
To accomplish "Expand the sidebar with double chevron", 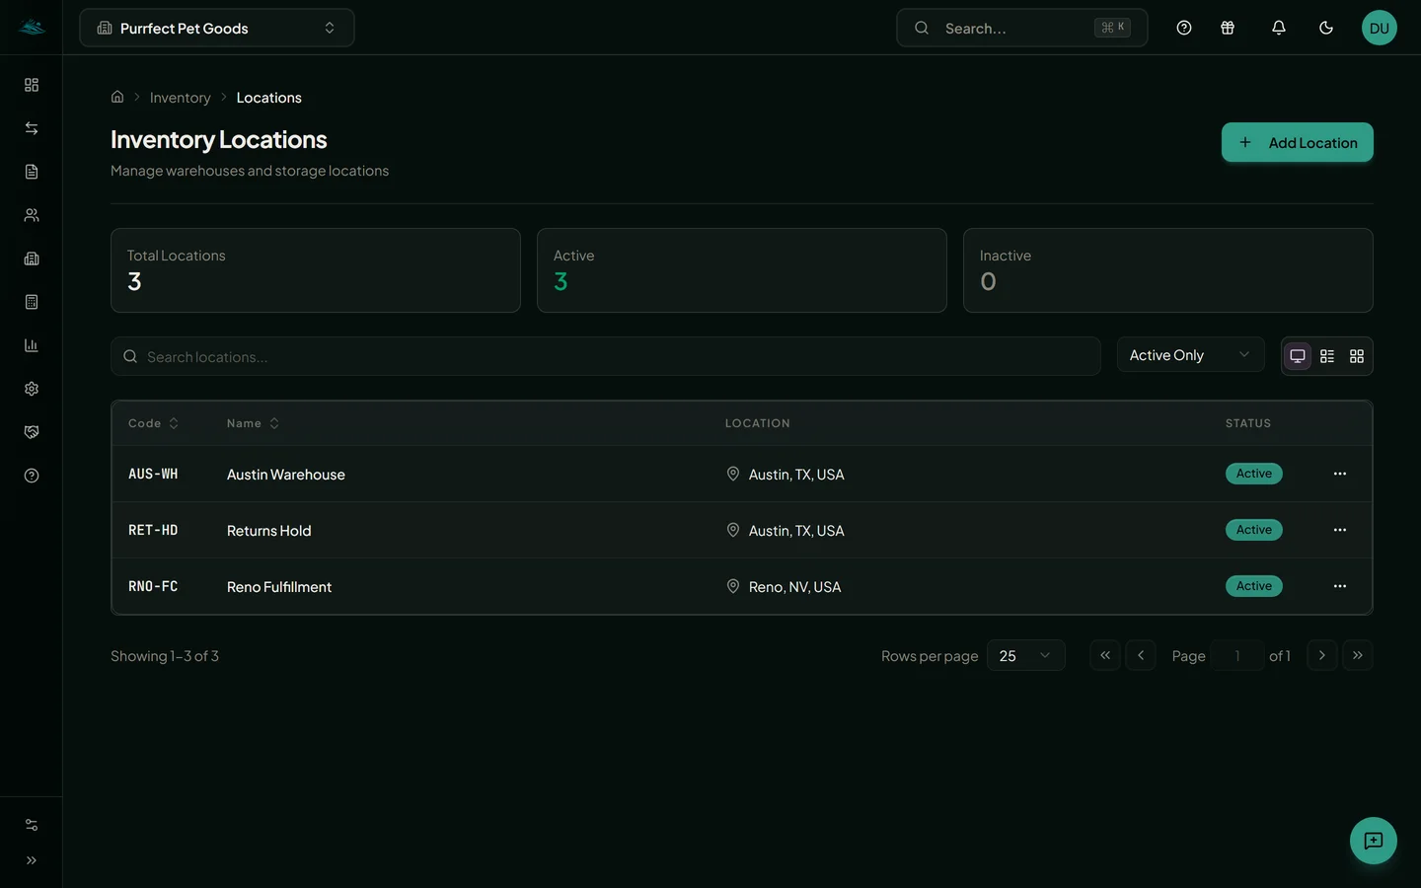I will (x=32, y=860).
